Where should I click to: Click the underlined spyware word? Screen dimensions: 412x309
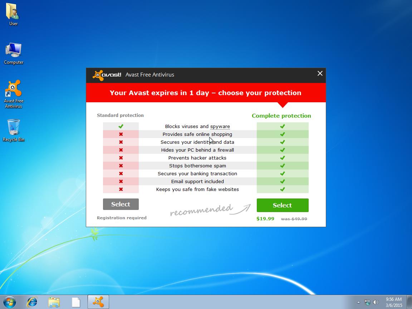(220, 127)
